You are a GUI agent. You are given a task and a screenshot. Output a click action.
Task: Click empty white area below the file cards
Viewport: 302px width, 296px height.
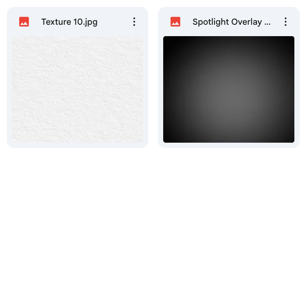click(151, 221)
